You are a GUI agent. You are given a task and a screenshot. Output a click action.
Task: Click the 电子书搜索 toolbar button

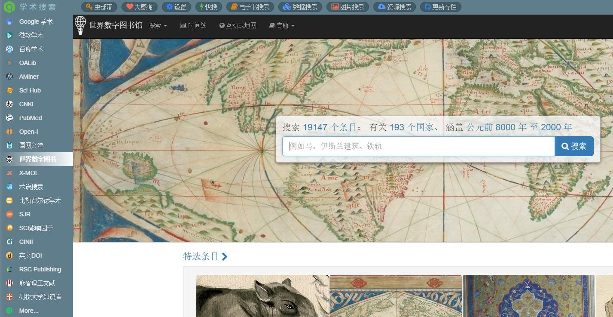[x=250, y=7]
